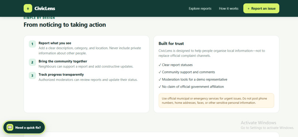Viewport: 298px width, 137px height.
Task: Click Neighbours can support a report text
Action: (x=86, y=66)
